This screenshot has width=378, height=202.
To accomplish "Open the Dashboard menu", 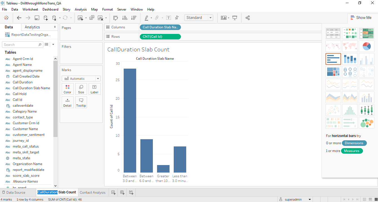I will pos(50,9).
